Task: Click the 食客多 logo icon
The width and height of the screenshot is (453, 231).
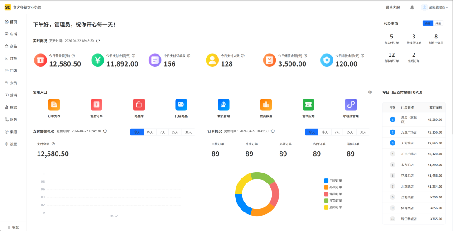Action: point(8,7)
